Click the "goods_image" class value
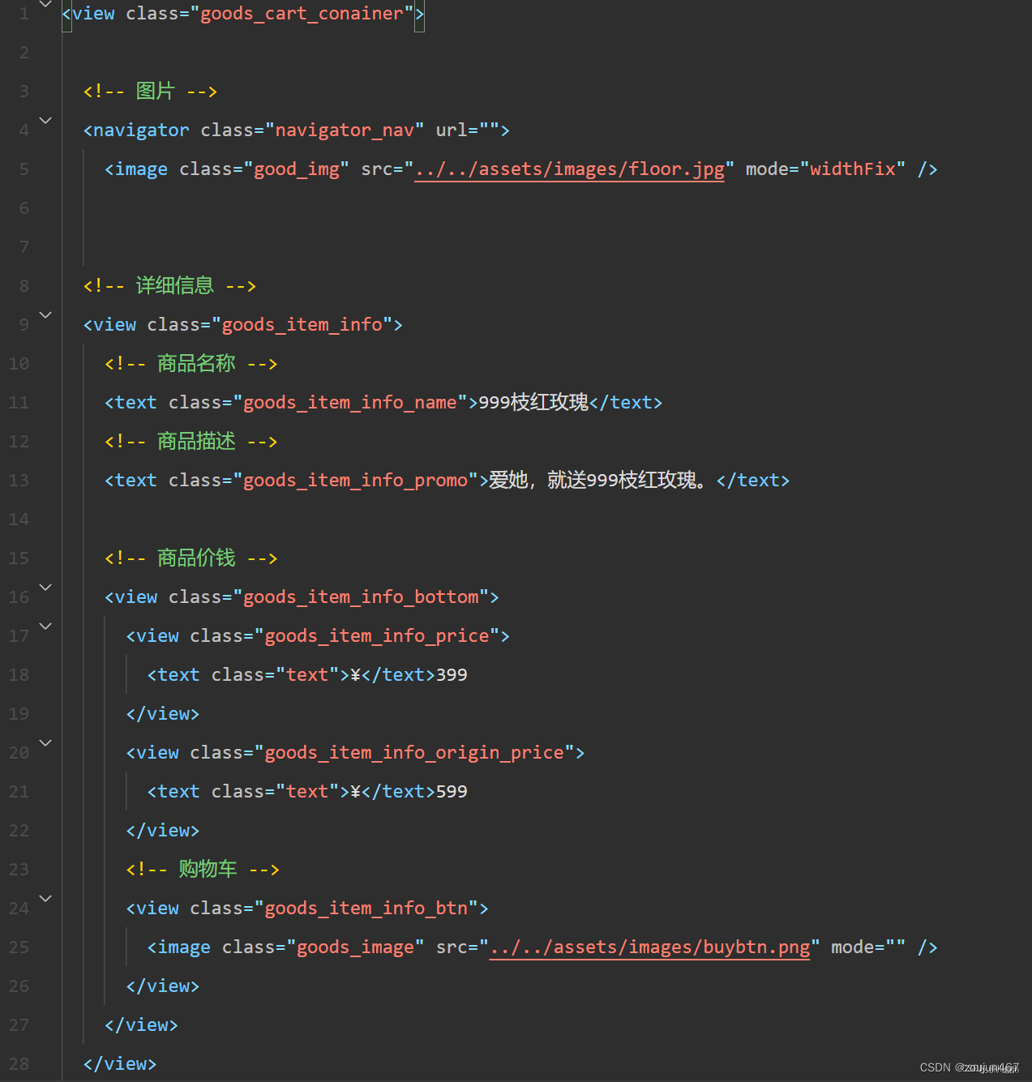This screenshot has height=1082, width=1032. coord(355,947)
